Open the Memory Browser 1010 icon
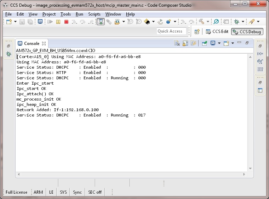The height and width of the screenshot is (199, 269). 260,69
